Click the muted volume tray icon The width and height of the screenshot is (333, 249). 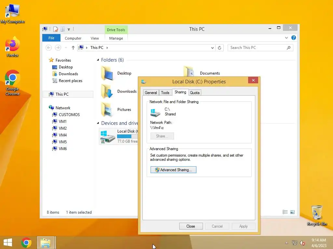pos(302,243)
